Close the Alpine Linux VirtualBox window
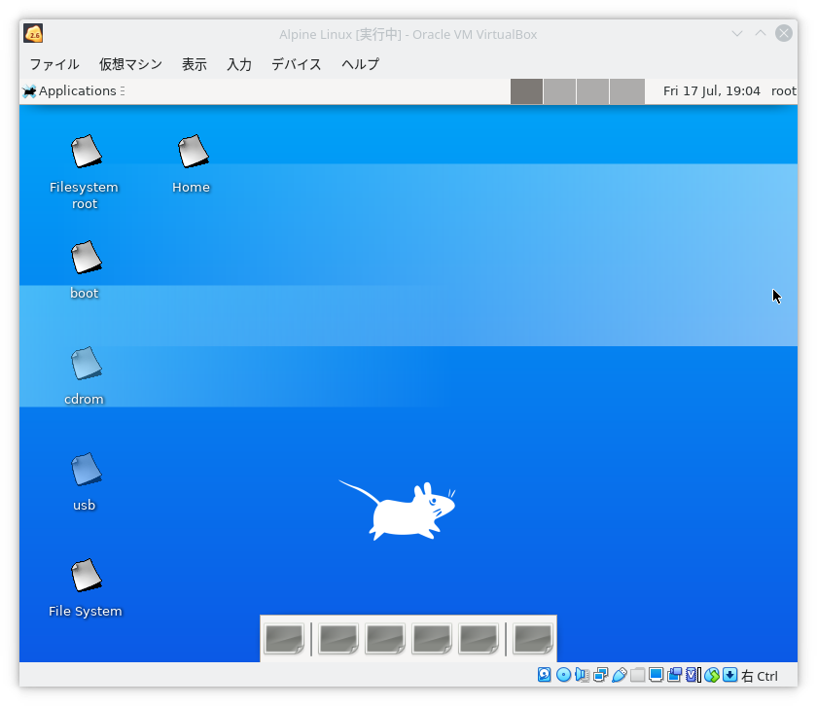Viewport: 817px width, 706px height. click(784, 33)
